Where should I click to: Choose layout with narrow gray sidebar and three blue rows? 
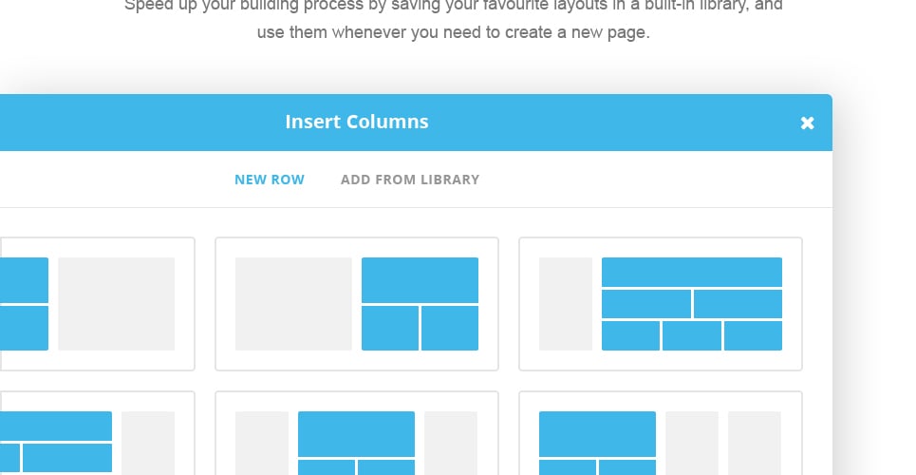click(661, 304)
